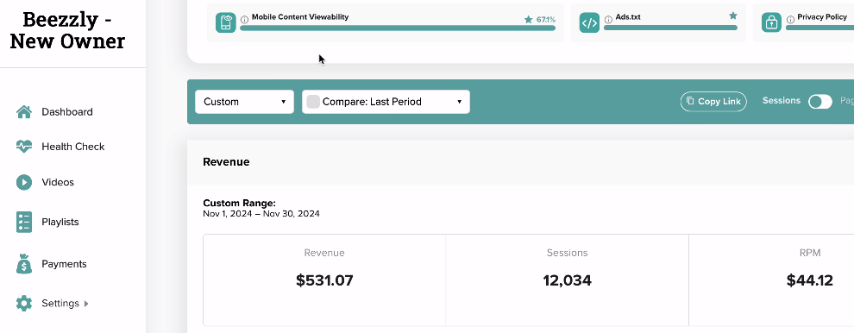Screen dimensions: 854x333
Task: Select the Ads.txt code icon
Action: click(x=589, y=23)
